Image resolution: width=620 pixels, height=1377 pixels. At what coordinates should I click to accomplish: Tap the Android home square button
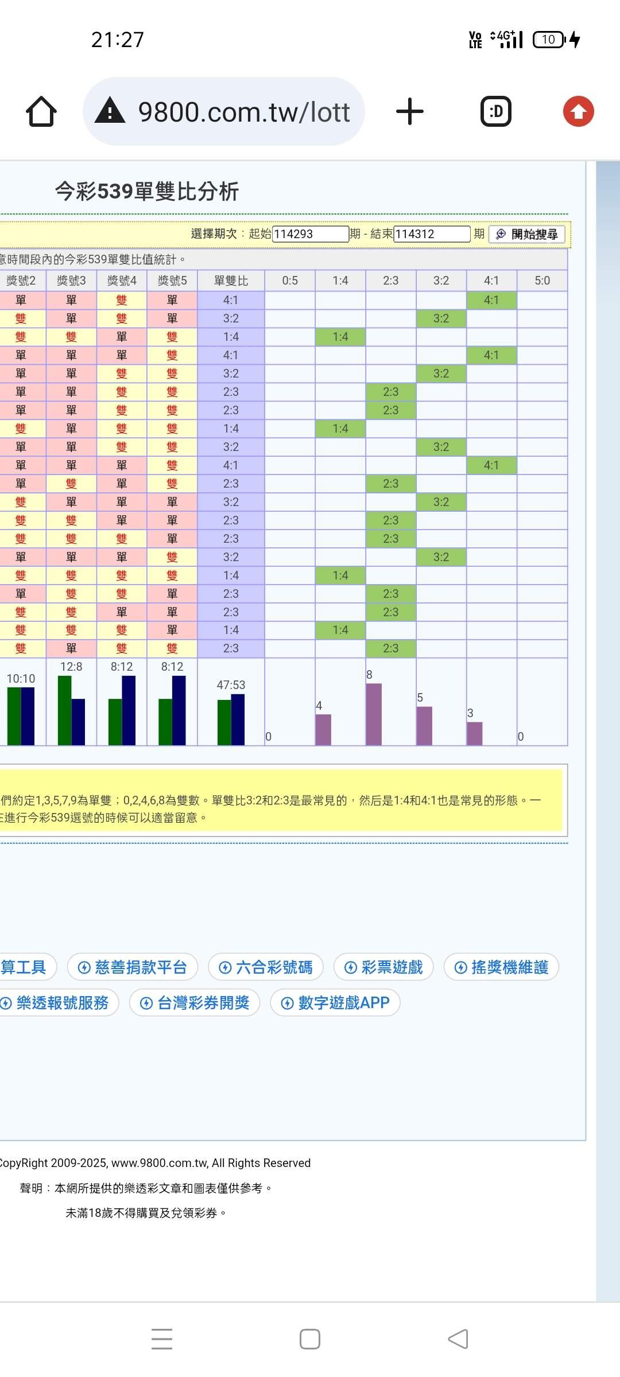point(310,1339)
